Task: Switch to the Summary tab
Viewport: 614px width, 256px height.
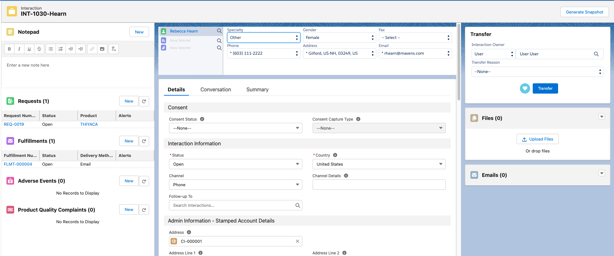Action: [x=257, y=90]
